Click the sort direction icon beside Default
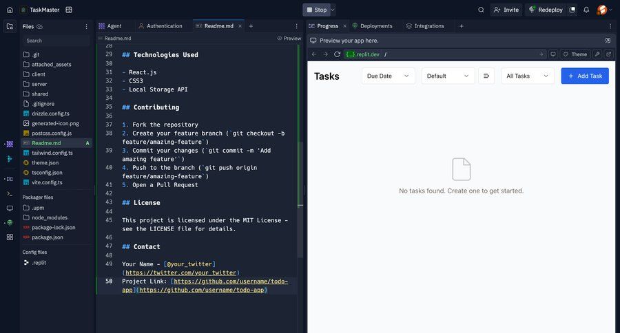The width and height of the screenshot is (620, 333). click(x=486, y=76)
